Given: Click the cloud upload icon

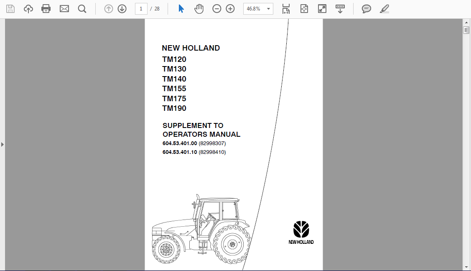Looking at the screenshot, I should coord(28,9).
